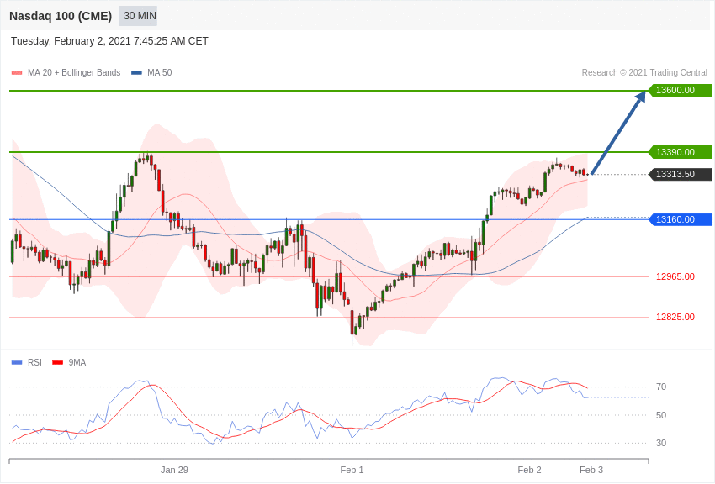The image size is (715, 484).
Task: Click the 13600.00 green target label
Action: pyautogui.click(x=680, y=90)
